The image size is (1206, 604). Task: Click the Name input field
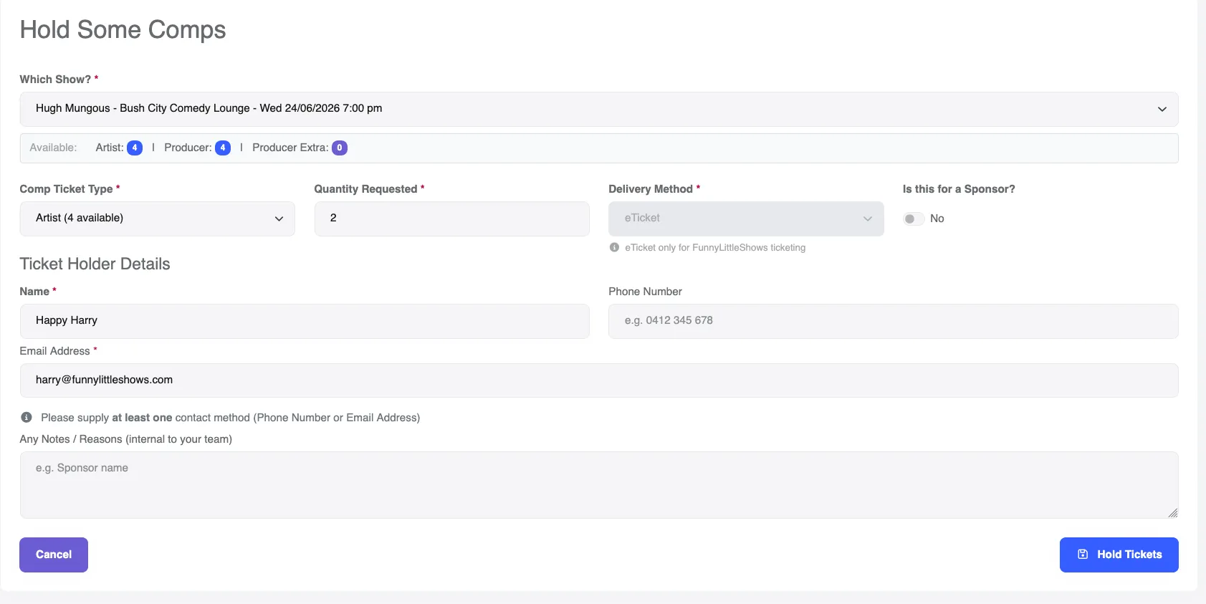(x=305, y=321)
